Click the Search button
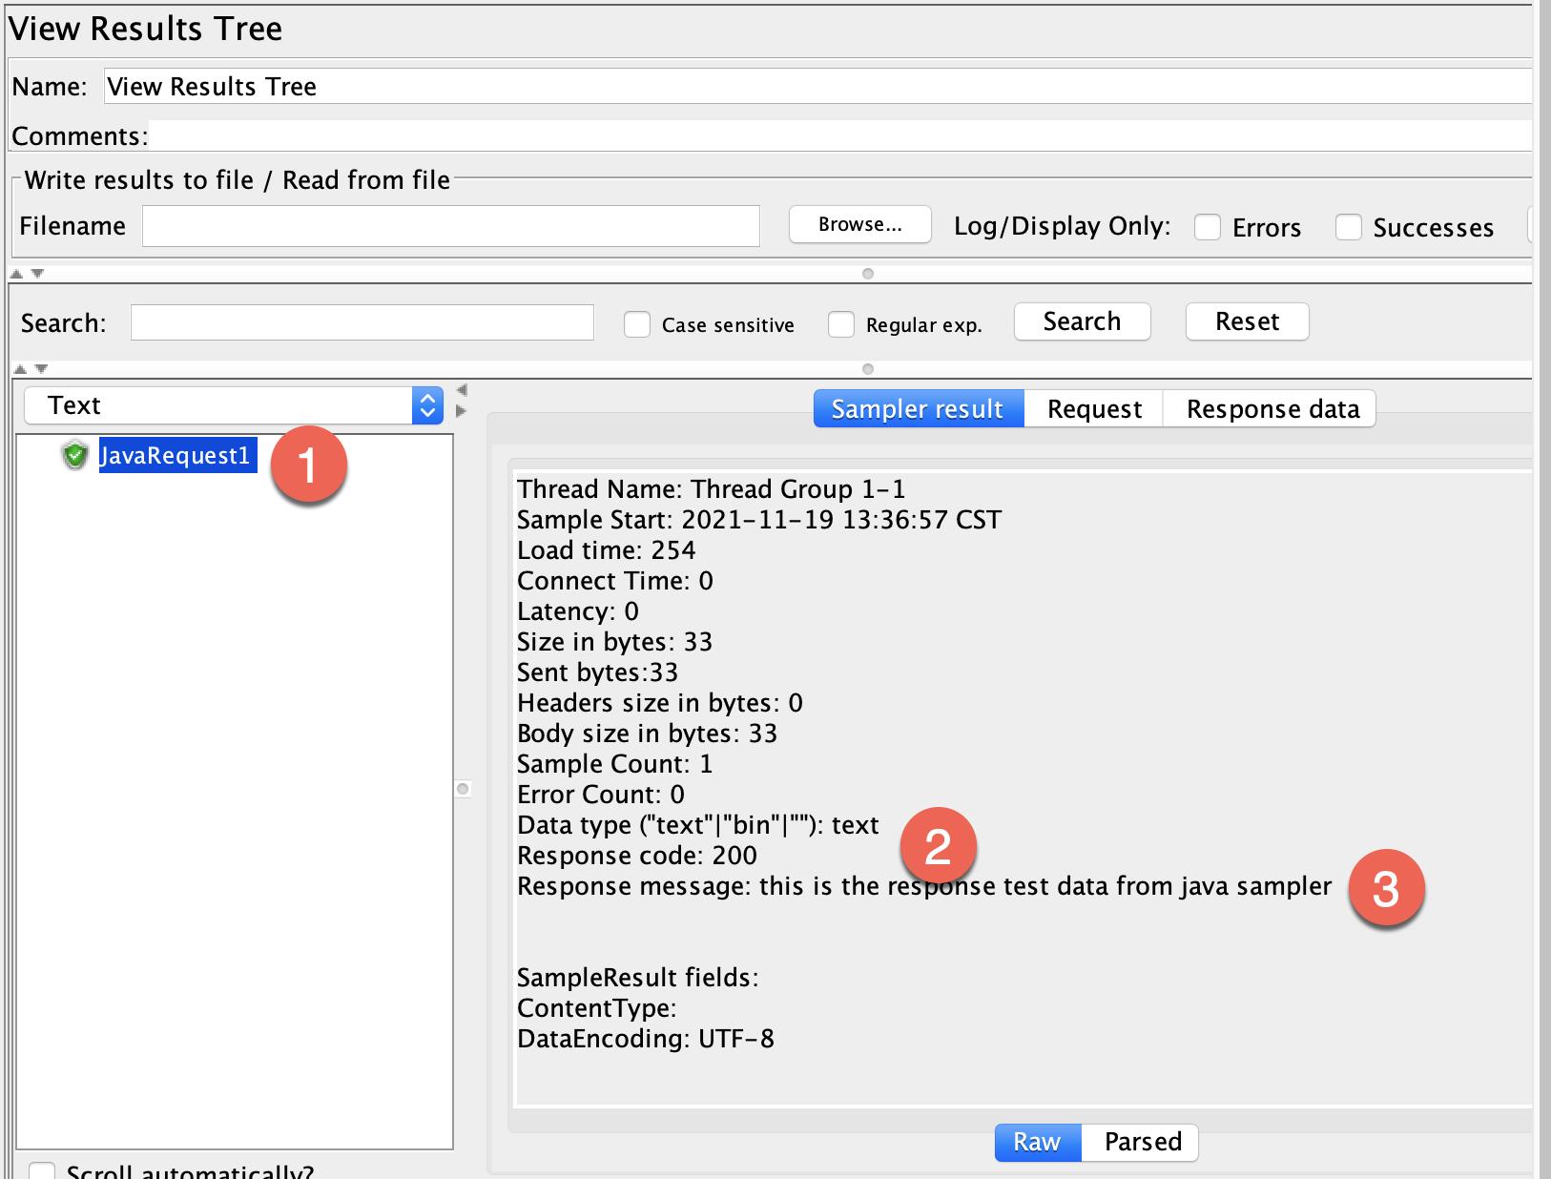1551x1179 pixels. pyautogui.click(x=1082, y=321)
